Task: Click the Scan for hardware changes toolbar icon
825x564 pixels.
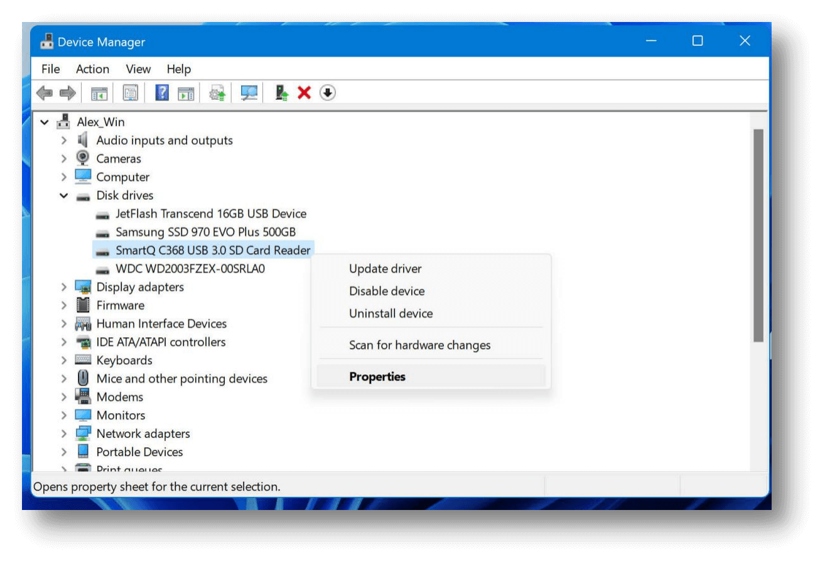Action: click(x=248, y=92)
